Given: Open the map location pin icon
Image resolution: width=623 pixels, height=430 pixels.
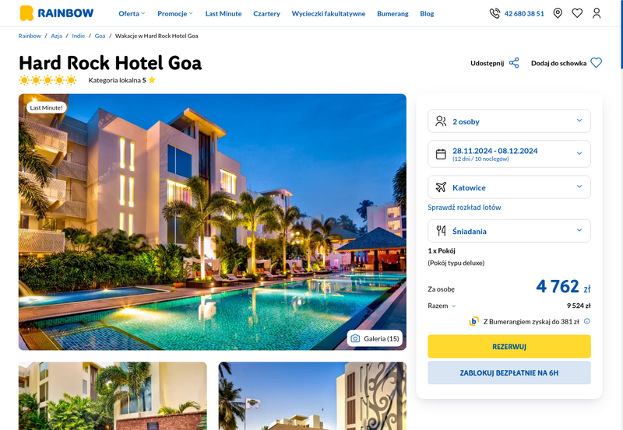Looking at the screenshot, I should 558,13.
